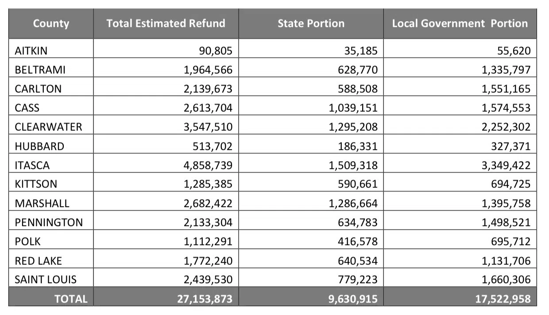The image size is (549, 315).
Task: Select the Local Government Portion header
Action: (x=460, y=23)
